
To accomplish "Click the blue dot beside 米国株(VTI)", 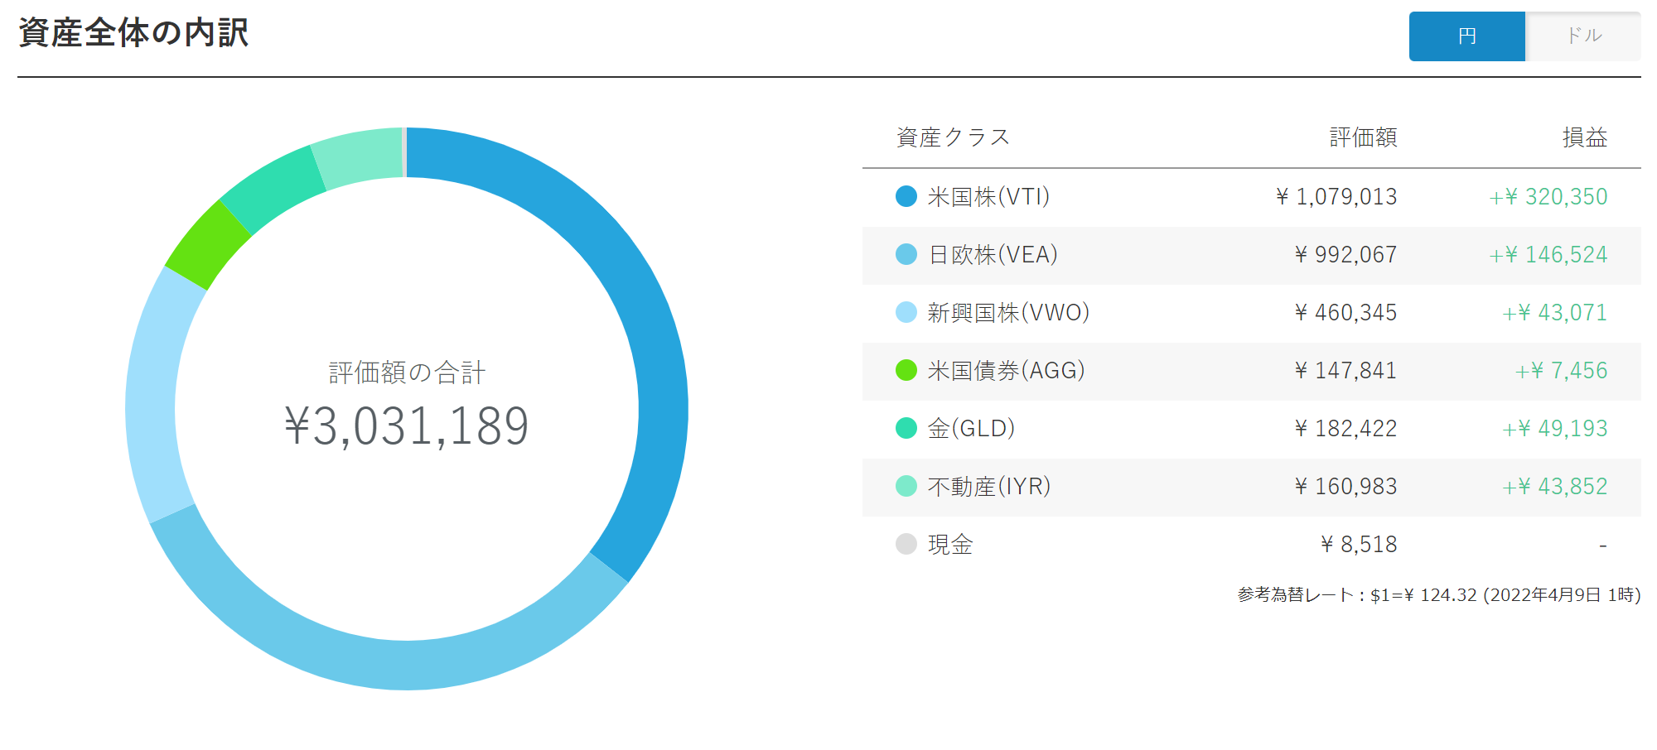I will coord(906,196).
